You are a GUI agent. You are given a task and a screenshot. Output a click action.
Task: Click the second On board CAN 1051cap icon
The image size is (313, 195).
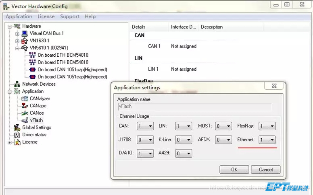[x=32, y=77]
